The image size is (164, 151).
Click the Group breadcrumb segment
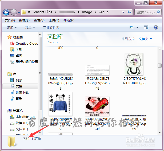coord(103,12)
